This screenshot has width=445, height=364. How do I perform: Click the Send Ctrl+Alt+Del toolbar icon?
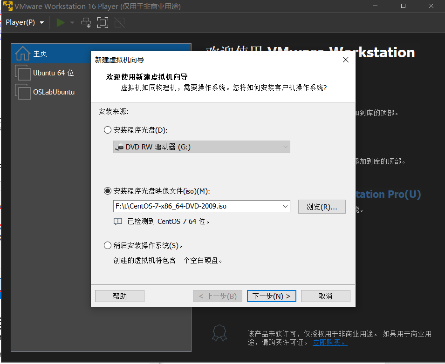tap(86, 22)
